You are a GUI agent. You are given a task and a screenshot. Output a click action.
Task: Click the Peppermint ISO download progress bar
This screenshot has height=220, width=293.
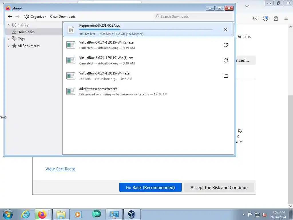point(146,30)
